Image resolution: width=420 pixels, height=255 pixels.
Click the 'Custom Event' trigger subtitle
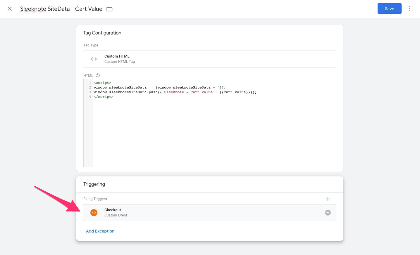click(116, 215)
